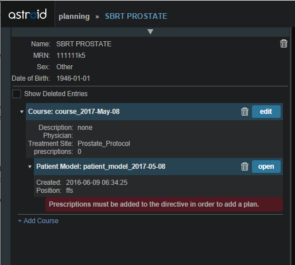Open the patient_model_2017-05-08 model
Screen dimensions: 295x265
tap(266, 167)
